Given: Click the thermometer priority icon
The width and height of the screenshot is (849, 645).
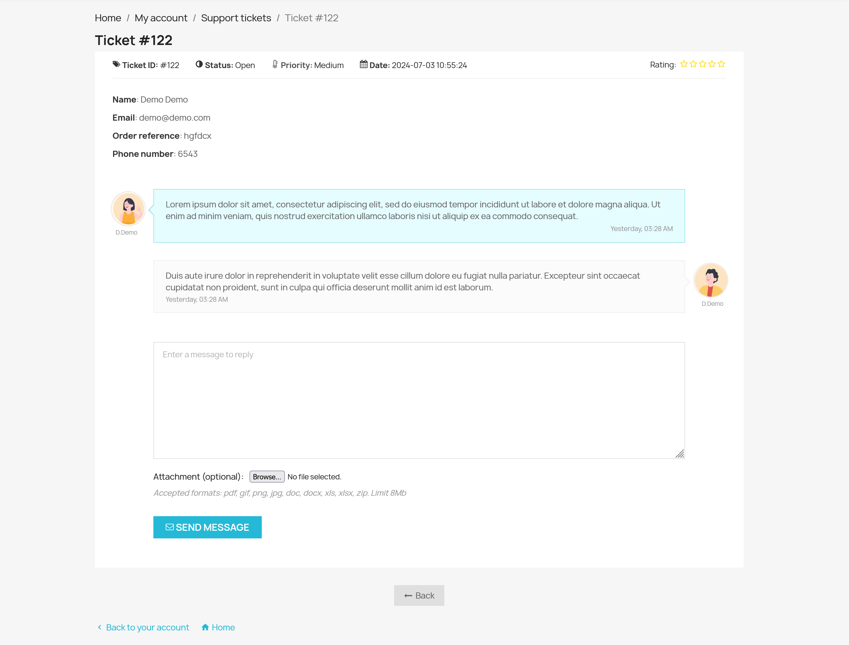Looking at the screenshot, I should pos(275,64).
